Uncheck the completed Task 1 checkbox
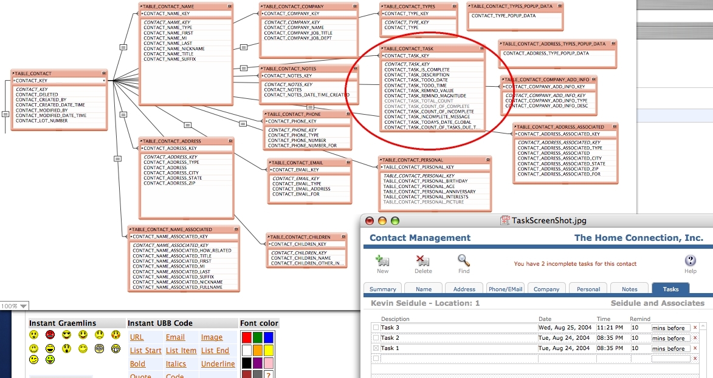Image resolution: width=713 pixels, height=378 pixels. 376,348
